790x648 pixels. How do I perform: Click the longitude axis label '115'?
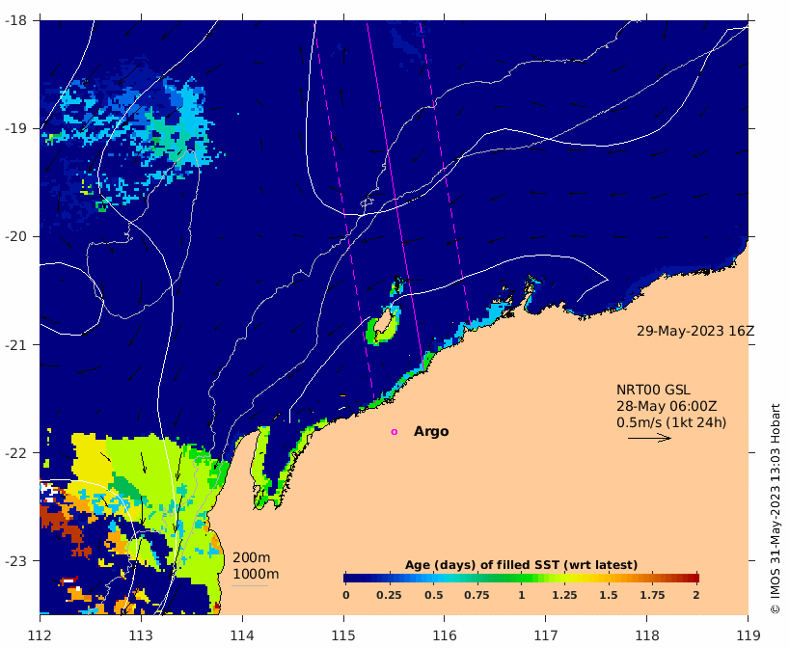[343, 635]
